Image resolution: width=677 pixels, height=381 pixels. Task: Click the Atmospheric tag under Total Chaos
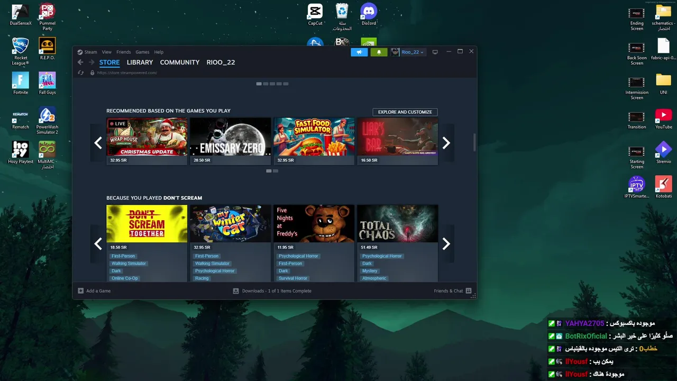(374, 278)
